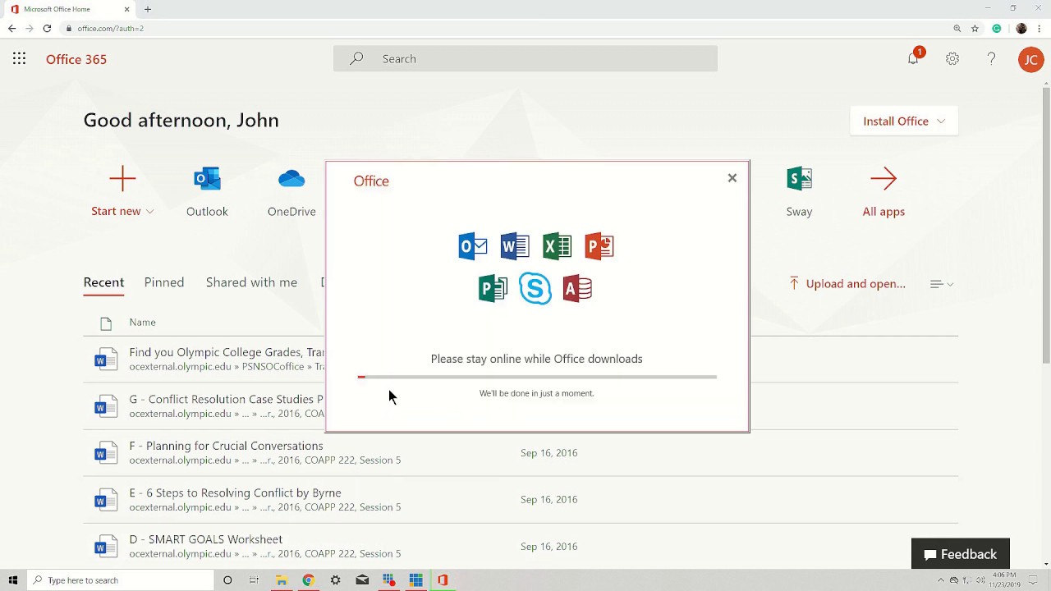Reload the browser page
1051x591 pixels.
[47, 28]
